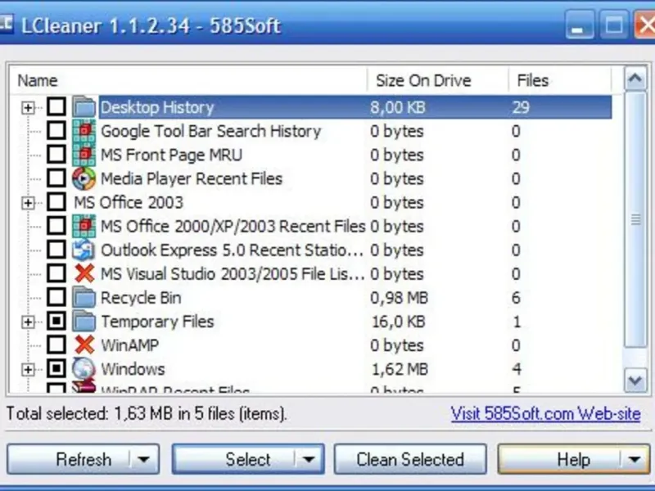Select the Outlook Express 5.0 Recent Statio... row
The image size is (655, 491).
coord(232,250)
